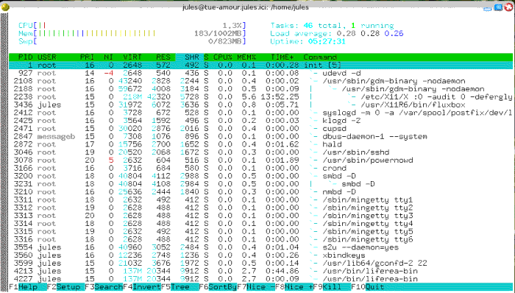Click the Mem usage meter bar
515x293 pixels.
click(x=132, y=34)
